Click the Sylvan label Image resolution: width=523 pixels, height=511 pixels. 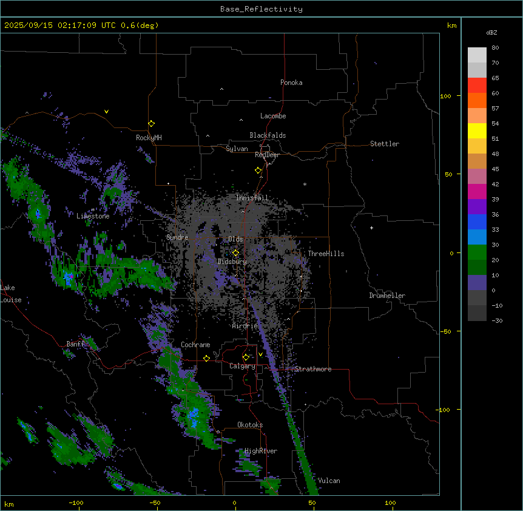[237, 149]
